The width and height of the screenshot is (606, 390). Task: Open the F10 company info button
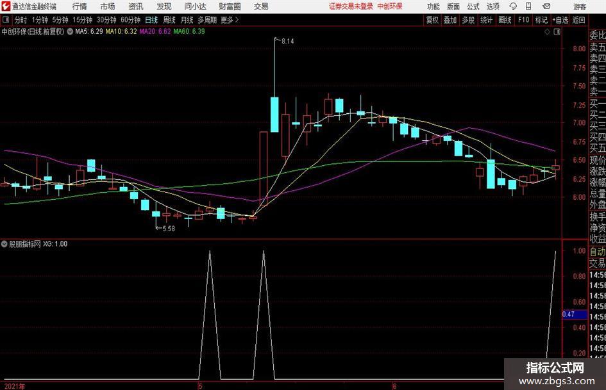pyautogui.click(x=524, y=20)
